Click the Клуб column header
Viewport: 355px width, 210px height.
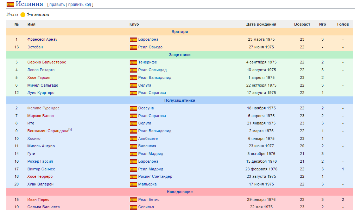(x=134, y=24)
